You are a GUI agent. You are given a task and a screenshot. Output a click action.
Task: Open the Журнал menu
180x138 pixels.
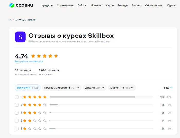click(x=171, y=5)
